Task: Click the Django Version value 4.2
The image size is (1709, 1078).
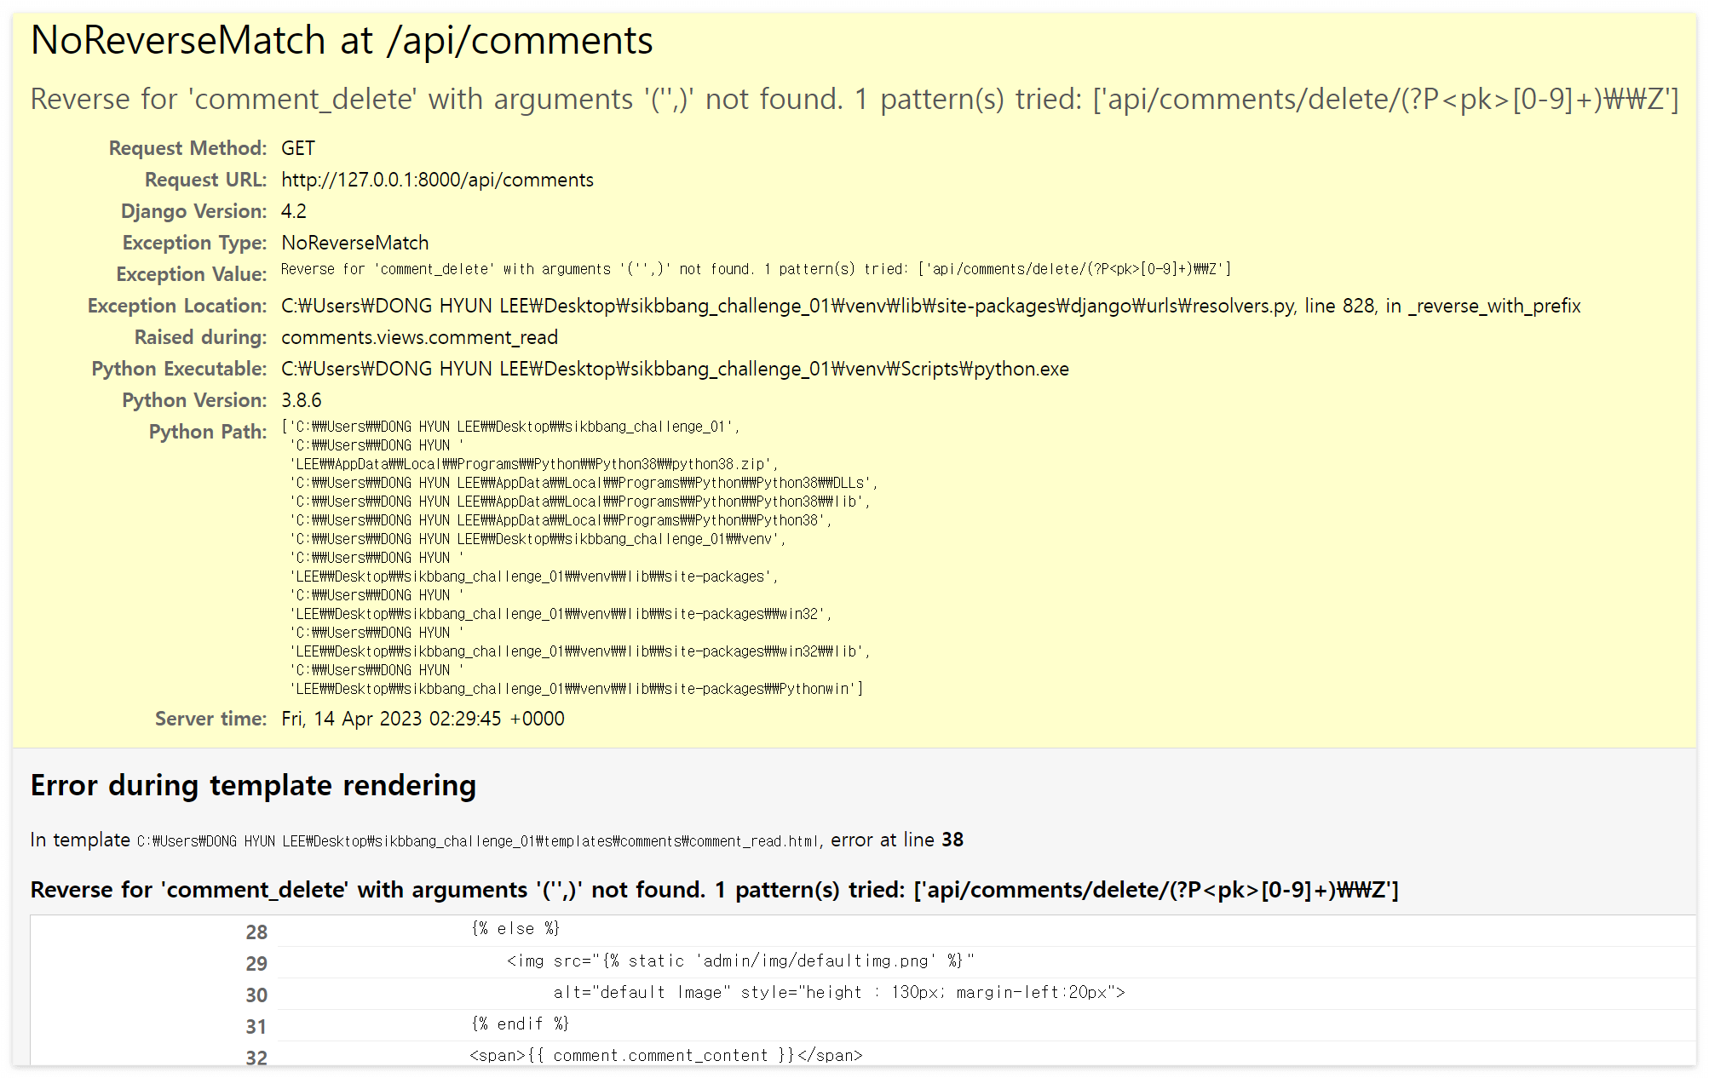Action: 293,211
